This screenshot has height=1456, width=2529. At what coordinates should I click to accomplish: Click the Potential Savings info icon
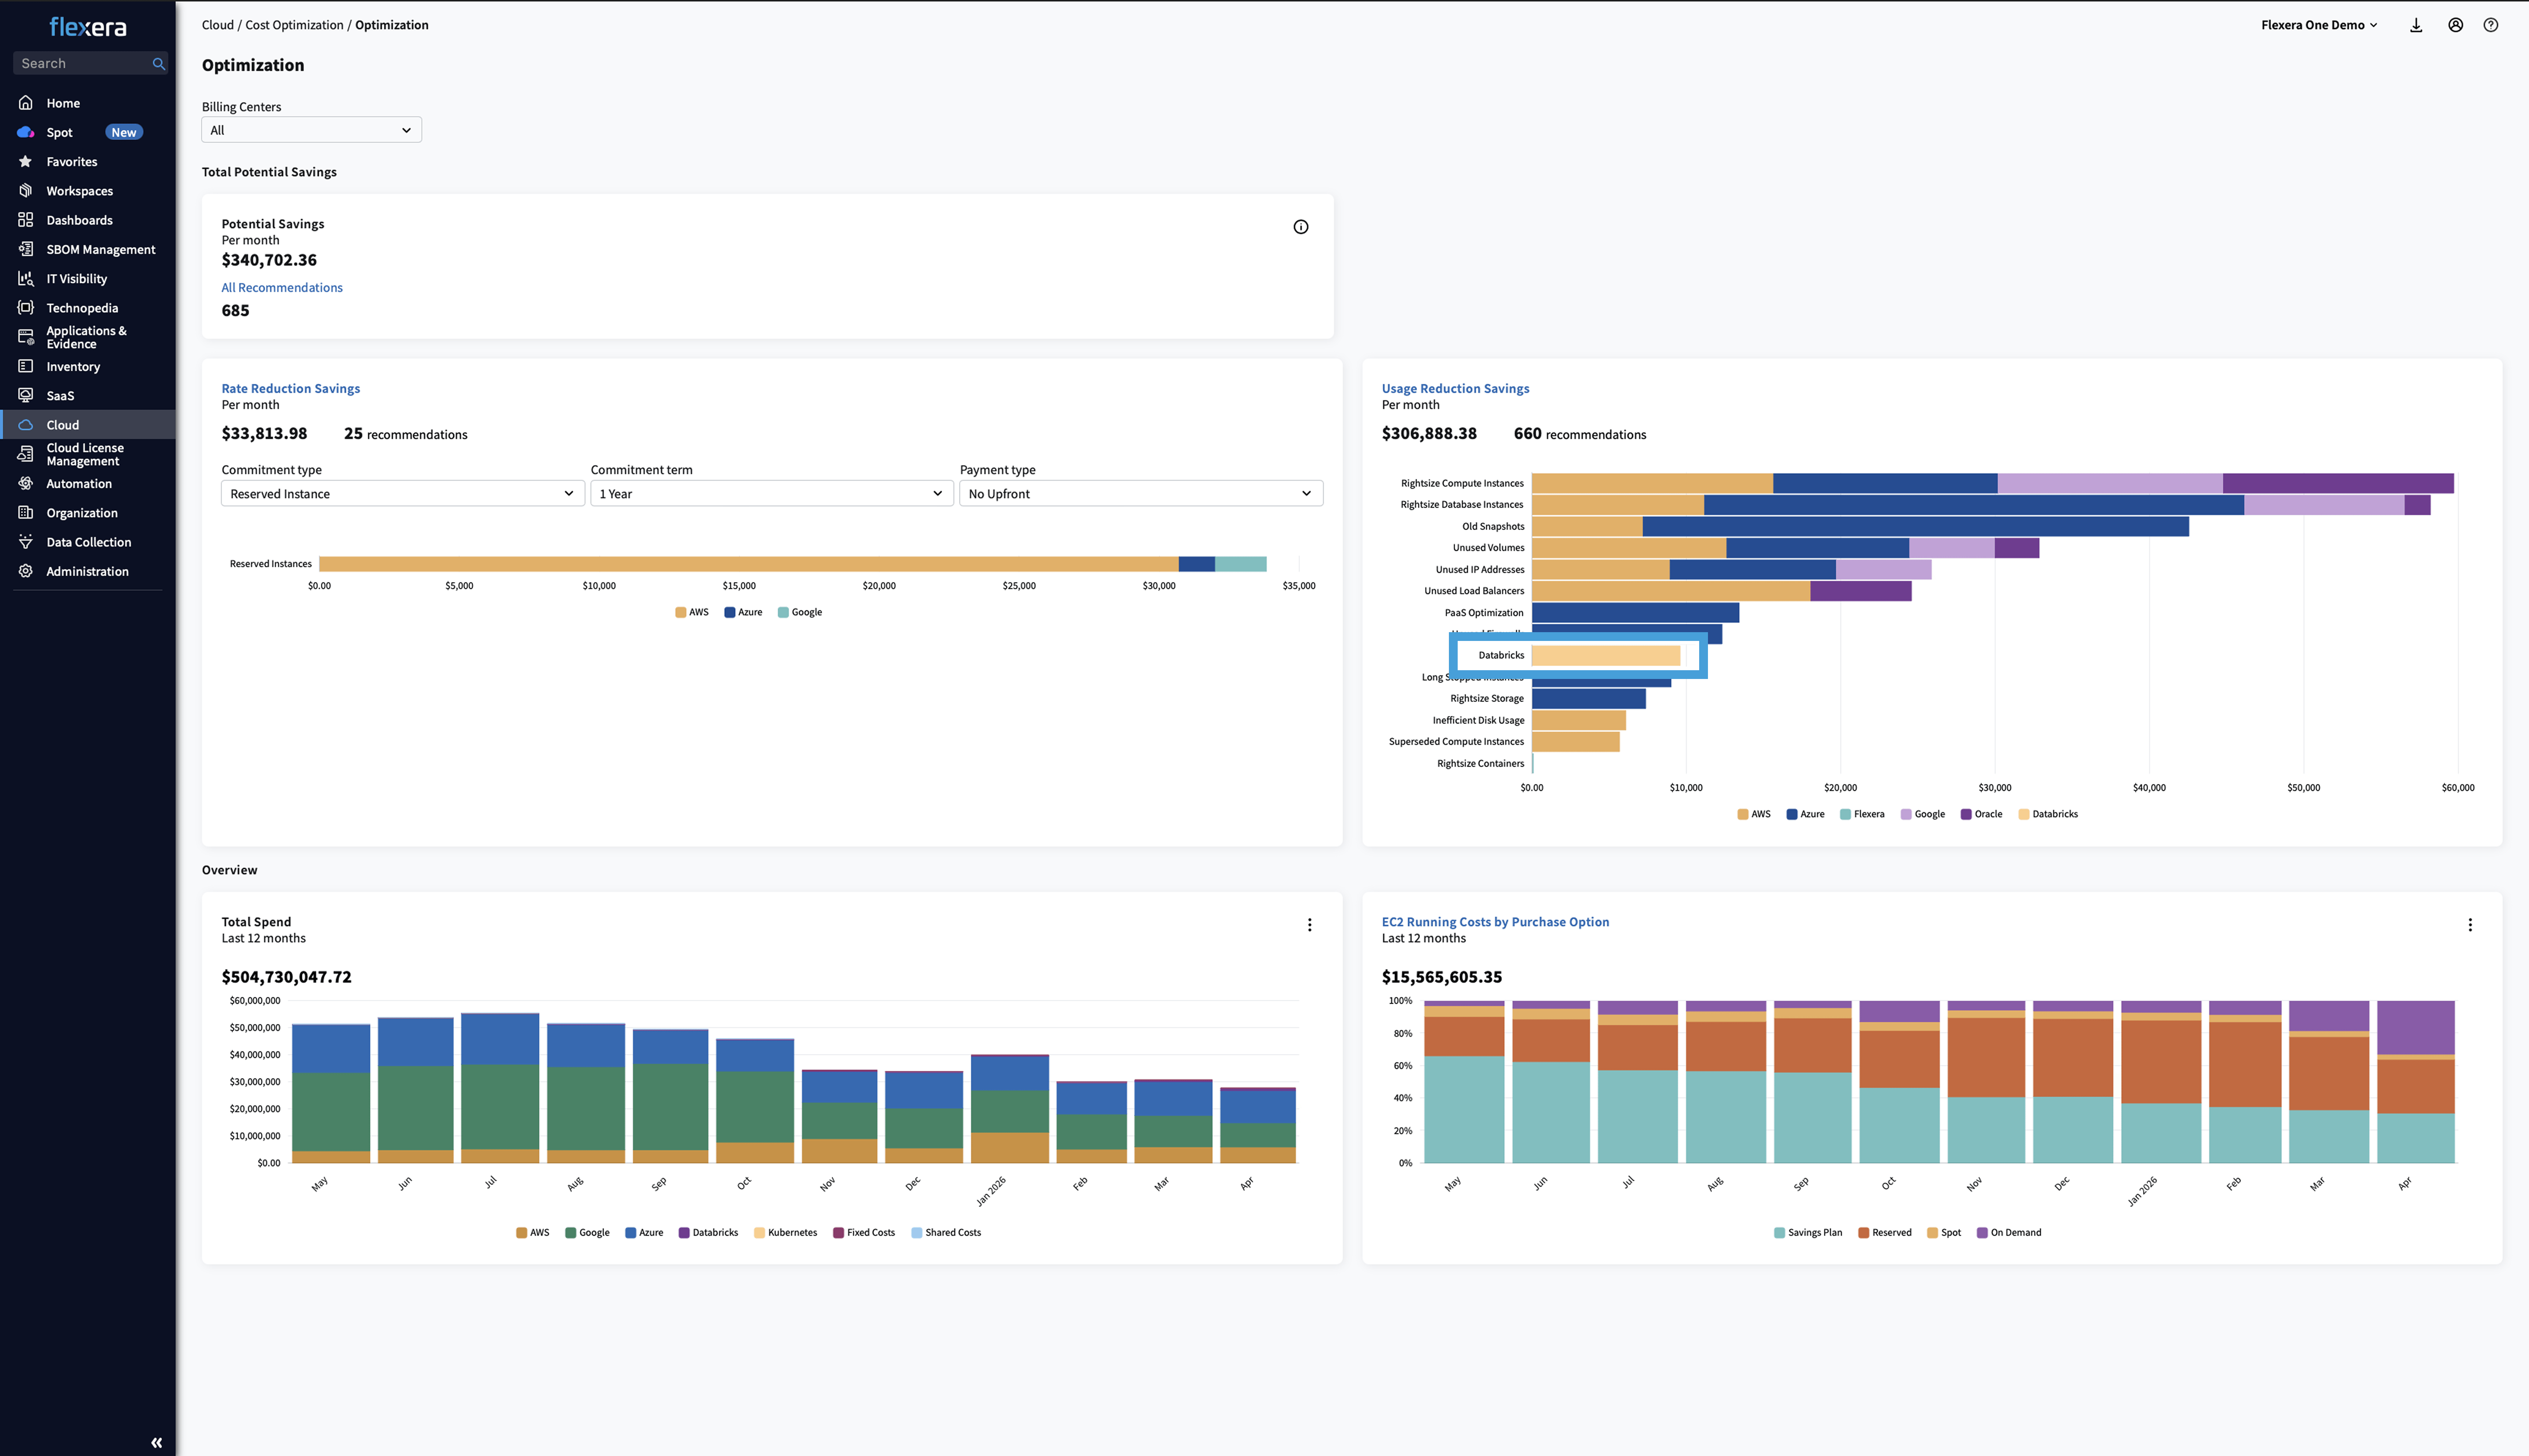point(1300,227)
